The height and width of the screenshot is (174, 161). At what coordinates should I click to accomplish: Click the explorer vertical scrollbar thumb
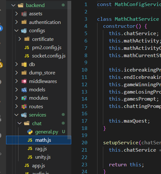69,70
